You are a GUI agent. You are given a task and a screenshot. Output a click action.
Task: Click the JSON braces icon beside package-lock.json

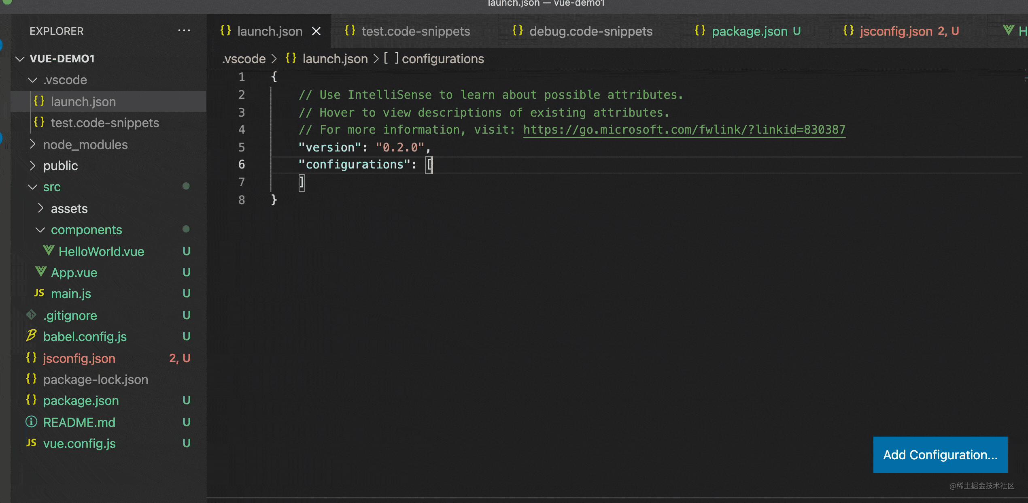coord(32,379)
